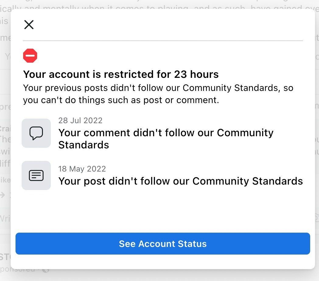Click the dimmed commenter name 'Crai'
Image resolution: width=319 pixels, height=281 pixels.
pos(5,129)
